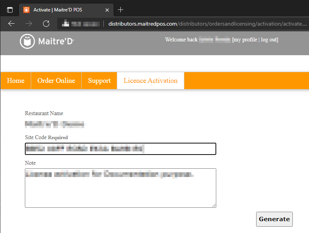Select the Activate | Maitre'D POS browser tab
309x233 pixels.
63,9
